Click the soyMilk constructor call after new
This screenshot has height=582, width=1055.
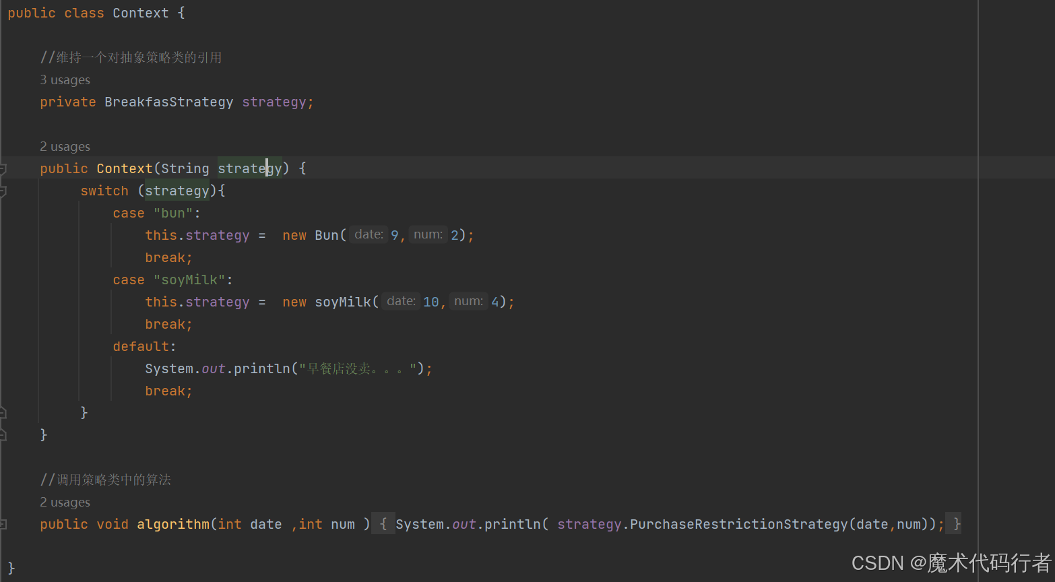pos(343,302)
